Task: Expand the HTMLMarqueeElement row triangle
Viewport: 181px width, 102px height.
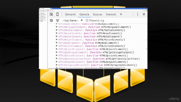Action: pos(57,27)
